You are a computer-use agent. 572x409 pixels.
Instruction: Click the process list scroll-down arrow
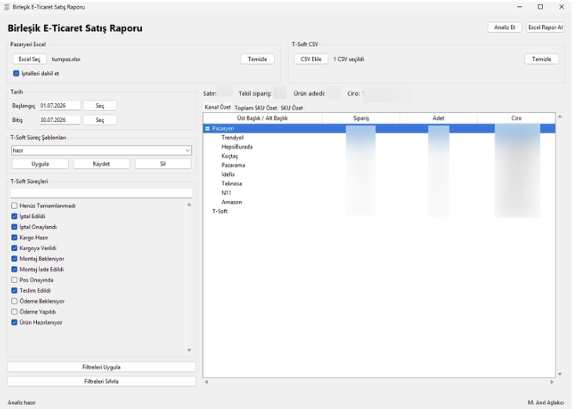tap(189, 350)
